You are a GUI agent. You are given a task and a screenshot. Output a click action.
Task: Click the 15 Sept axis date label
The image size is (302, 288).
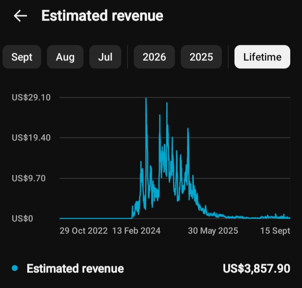275,231
